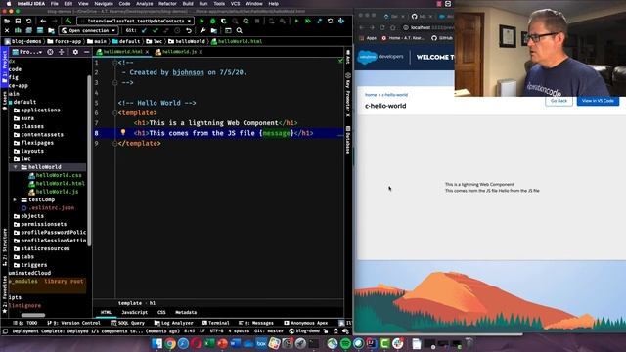Open the VCS menu
626x352 pixels.
click(235, 4)
